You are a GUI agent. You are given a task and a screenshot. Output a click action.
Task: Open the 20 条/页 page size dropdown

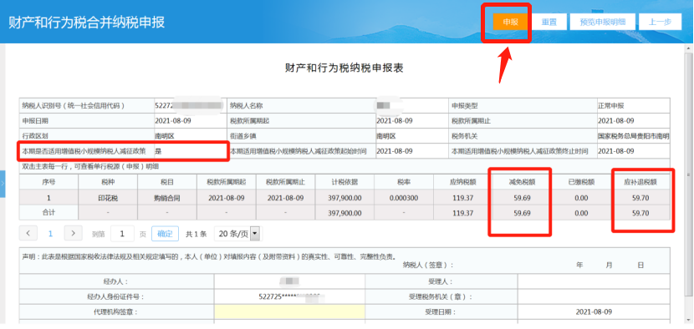tap(237, 234)
